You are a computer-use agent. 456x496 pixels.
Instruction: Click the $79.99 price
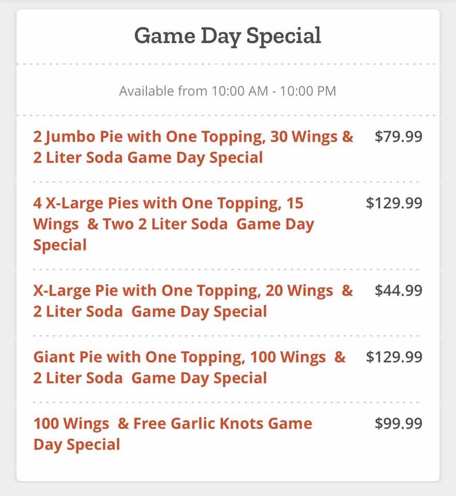click(398, 136)
